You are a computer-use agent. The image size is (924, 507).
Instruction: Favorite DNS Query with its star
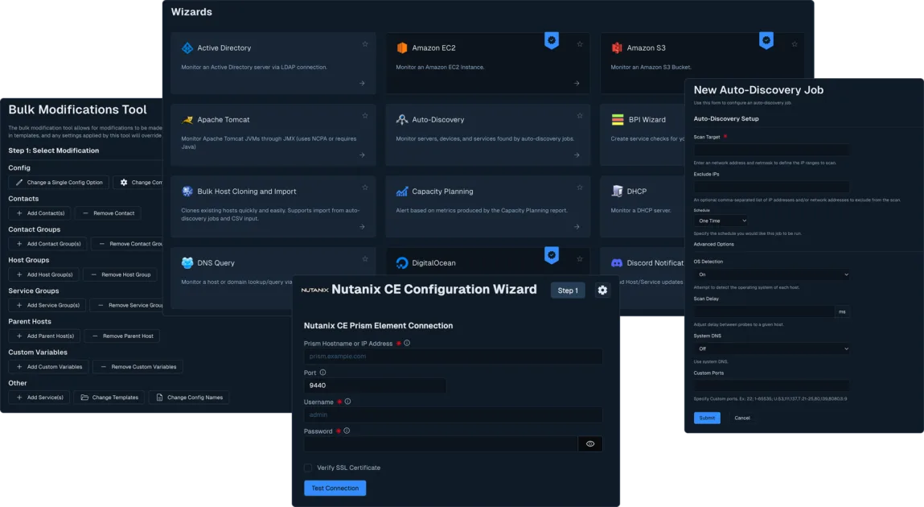click(x=365, y=259)
